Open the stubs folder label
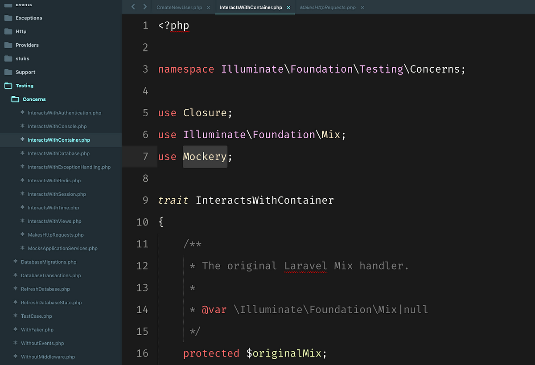Viewport: 535px width, 365px height. 22,58
